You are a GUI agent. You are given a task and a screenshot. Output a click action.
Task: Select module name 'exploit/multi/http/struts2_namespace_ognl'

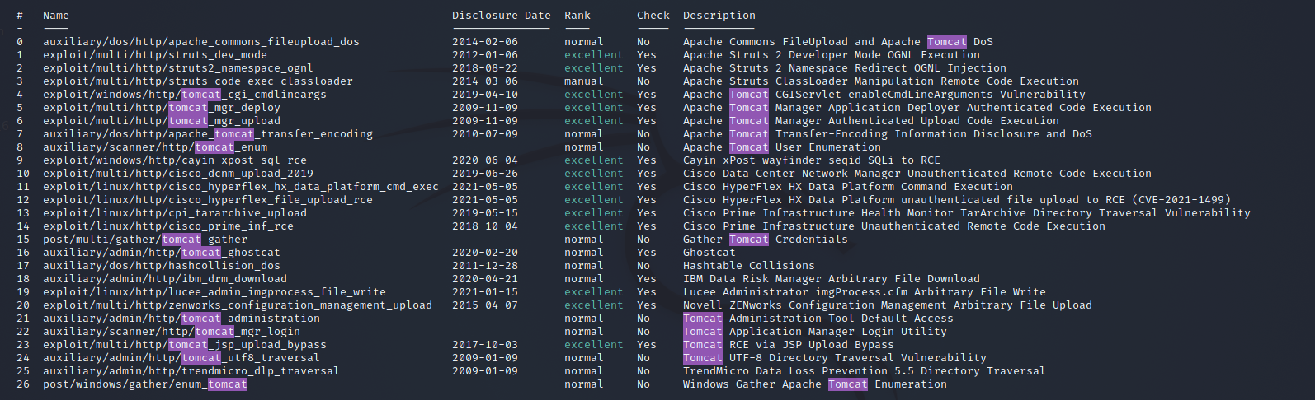click(x=178, y=68)
